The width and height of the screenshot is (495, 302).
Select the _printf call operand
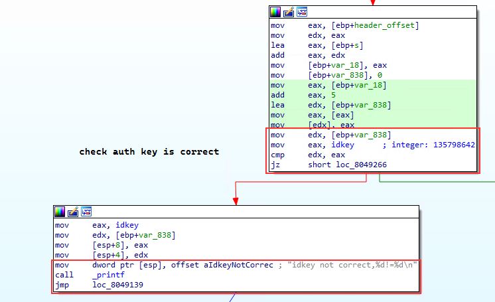107,274
